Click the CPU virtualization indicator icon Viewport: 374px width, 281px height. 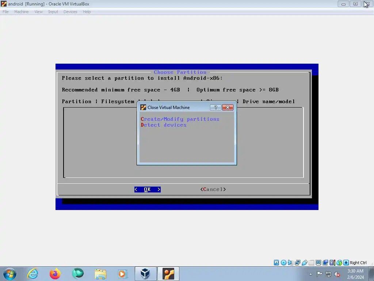(x=332, y=263)
